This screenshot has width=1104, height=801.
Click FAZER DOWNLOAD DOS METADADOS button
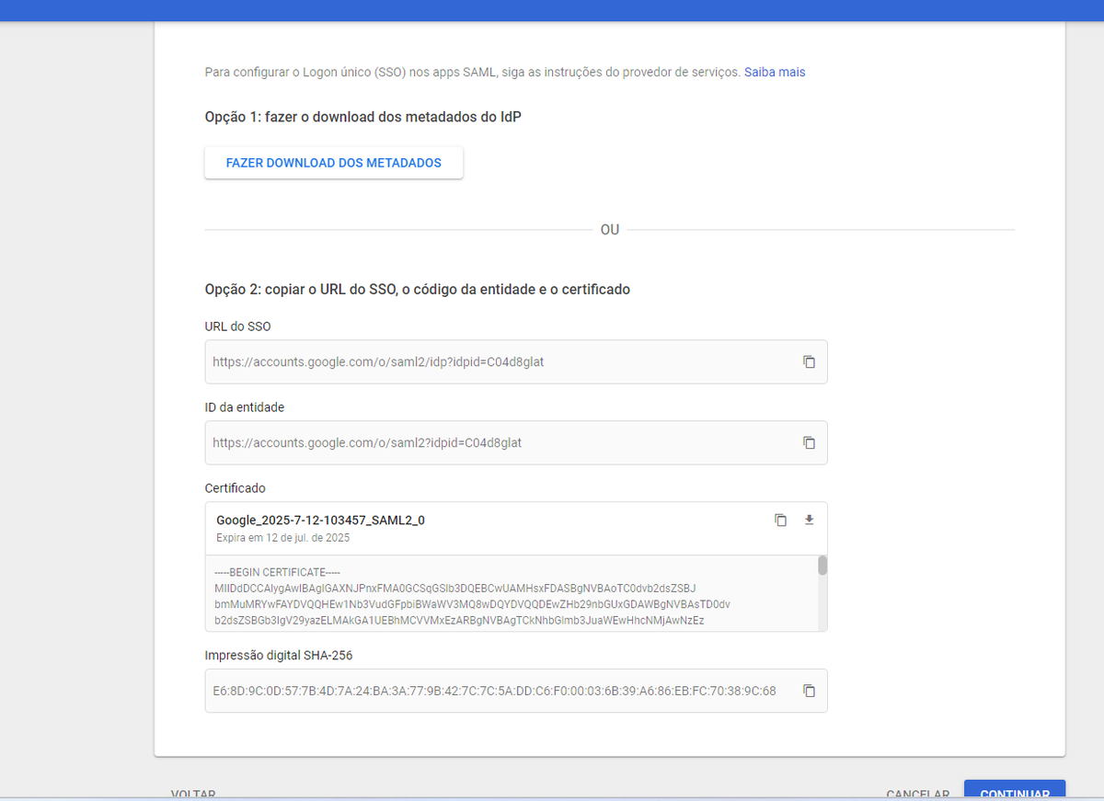coord(333,163)
